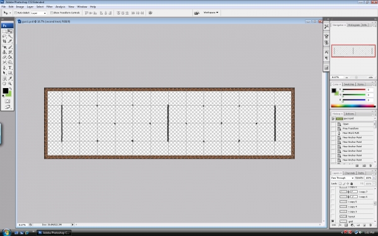Switch to the Paths tab
This screenshot has height=236, width=378.
(x=360, y=173)
